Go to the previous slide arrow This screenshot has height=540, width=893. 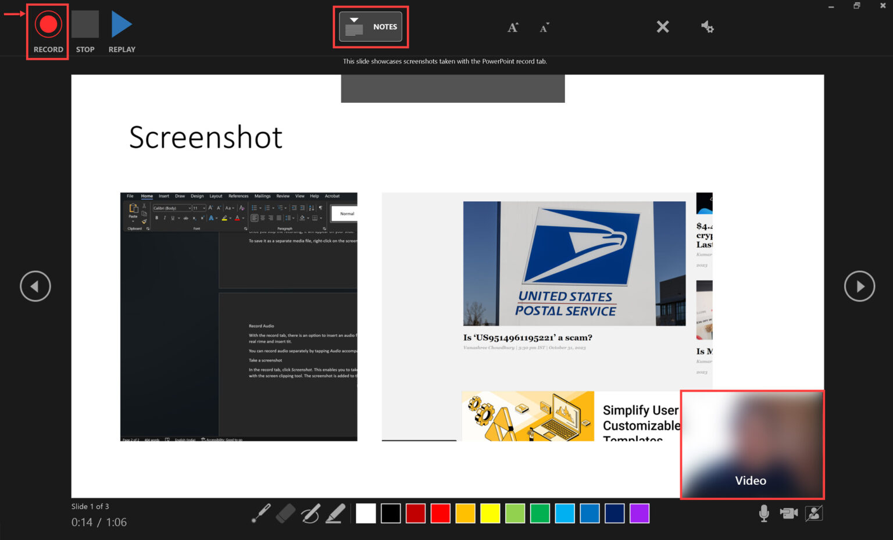(35, 286)
